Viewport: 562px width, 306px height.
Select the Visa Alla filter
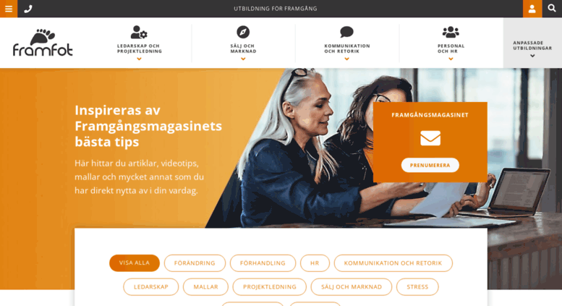(x=135, y=263)
